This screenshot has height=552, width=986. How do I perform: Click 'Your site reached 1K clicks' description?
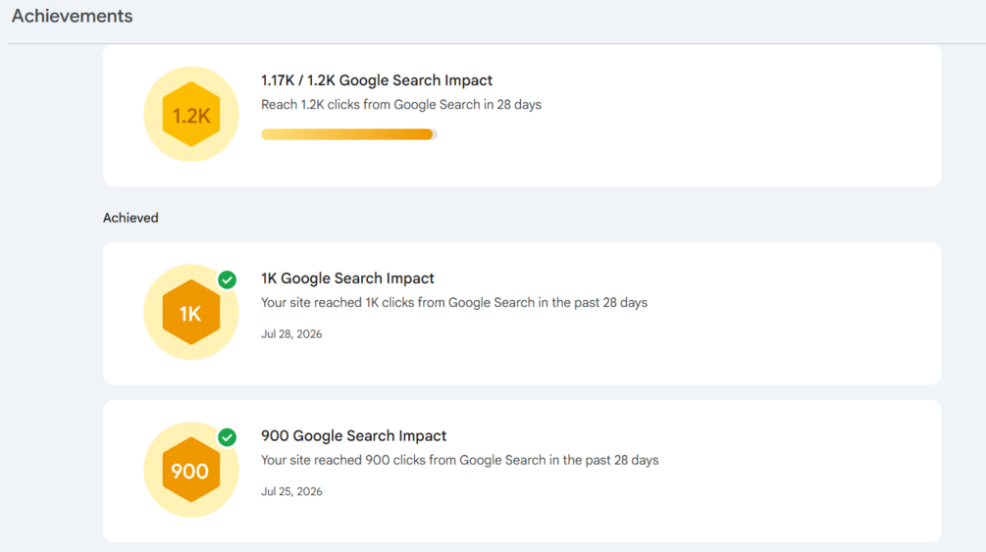(x=454, y=302)
